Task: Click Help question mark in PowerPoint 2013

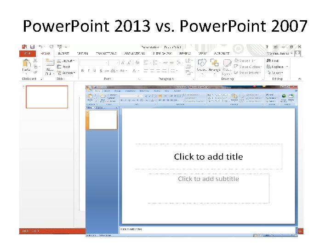Action: [x=267, y=47]
